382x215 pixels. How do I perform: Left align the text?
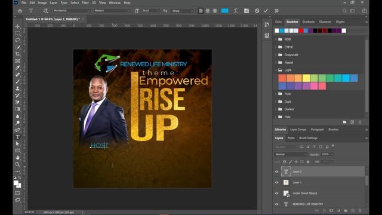201,11
